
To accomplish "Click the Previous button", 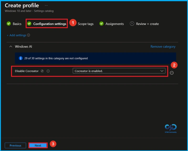I will point(15,145).
